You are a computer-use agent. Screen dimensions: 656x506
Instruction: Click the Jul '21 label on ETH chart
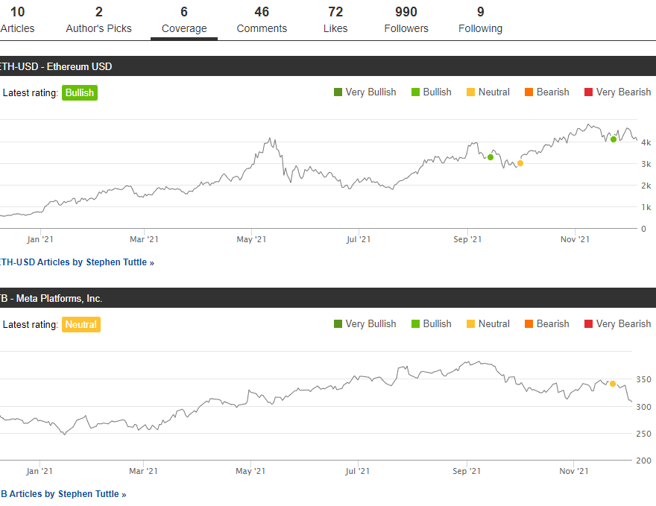[358, 239]
